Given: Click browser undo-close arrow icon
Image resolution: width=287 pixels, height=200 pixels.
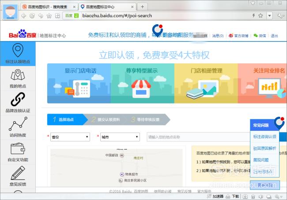Looking at the screenshot, I should [41, 16].
